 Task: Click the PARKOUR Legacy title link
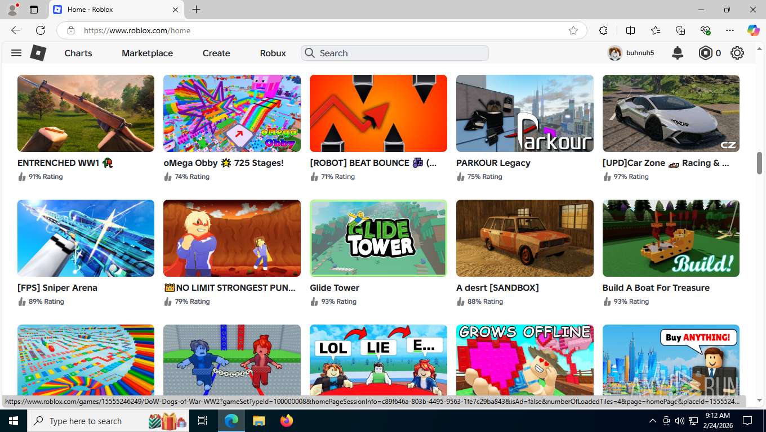(x=493, y=163)
